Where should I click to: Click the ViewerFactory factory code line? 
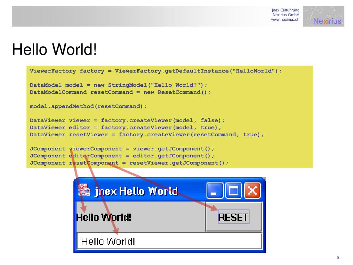click(156, 71)
